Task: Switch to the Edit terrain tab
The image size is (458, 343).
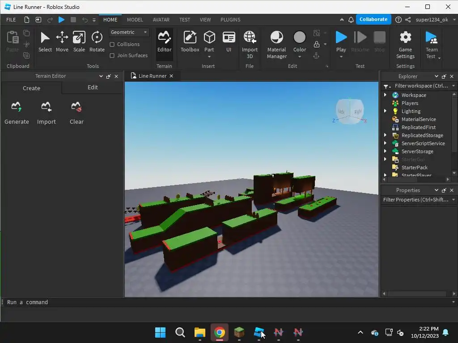Action: point(93,87)
